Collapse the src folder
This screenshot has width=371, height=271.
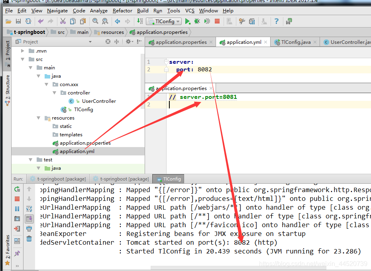click(23, 59)
